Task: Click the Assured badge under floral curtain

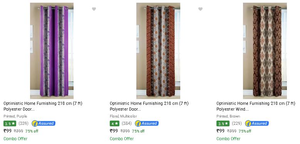Action: [147, 123]
